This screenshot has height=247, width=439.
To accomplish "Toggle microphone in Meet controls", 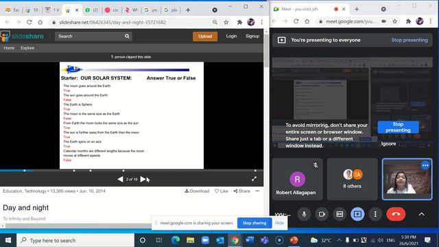I will pyautogui.click(x=304, y=214).
